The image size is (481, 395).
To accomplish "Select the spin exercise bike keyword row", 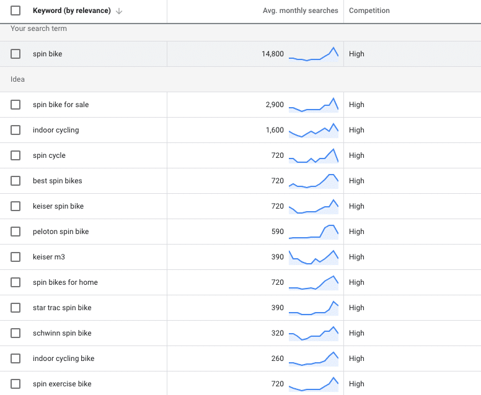I will [62, 384].
